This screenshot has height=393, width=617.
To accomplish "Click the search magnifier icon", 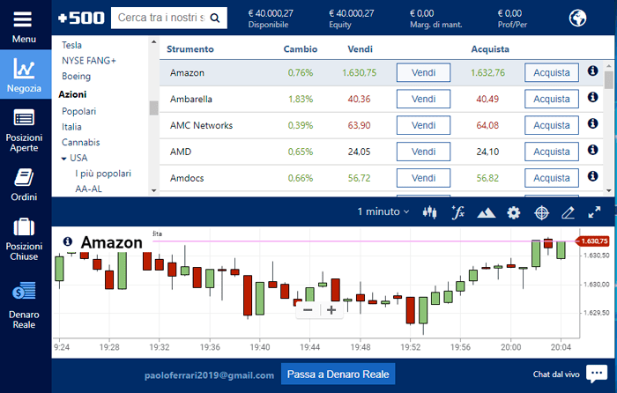I will 215,19.
